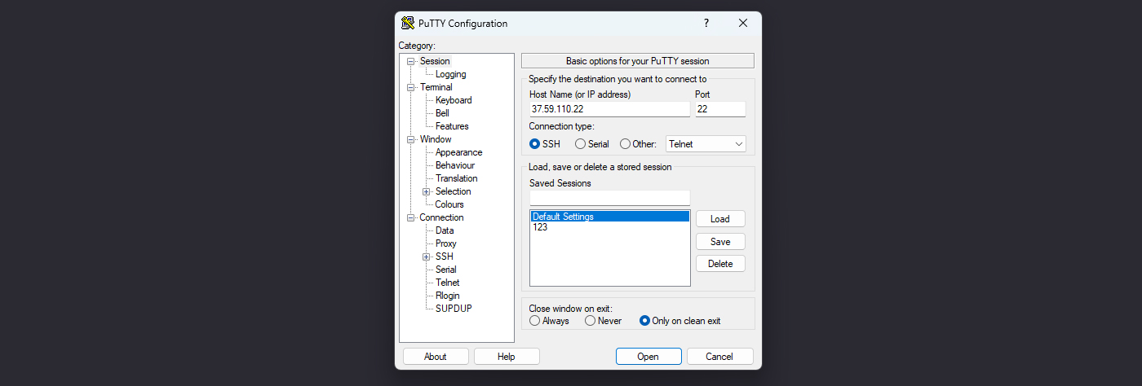Screen dimensions: 1142x386
Task: Open the Window category
Action: [436, 139]
